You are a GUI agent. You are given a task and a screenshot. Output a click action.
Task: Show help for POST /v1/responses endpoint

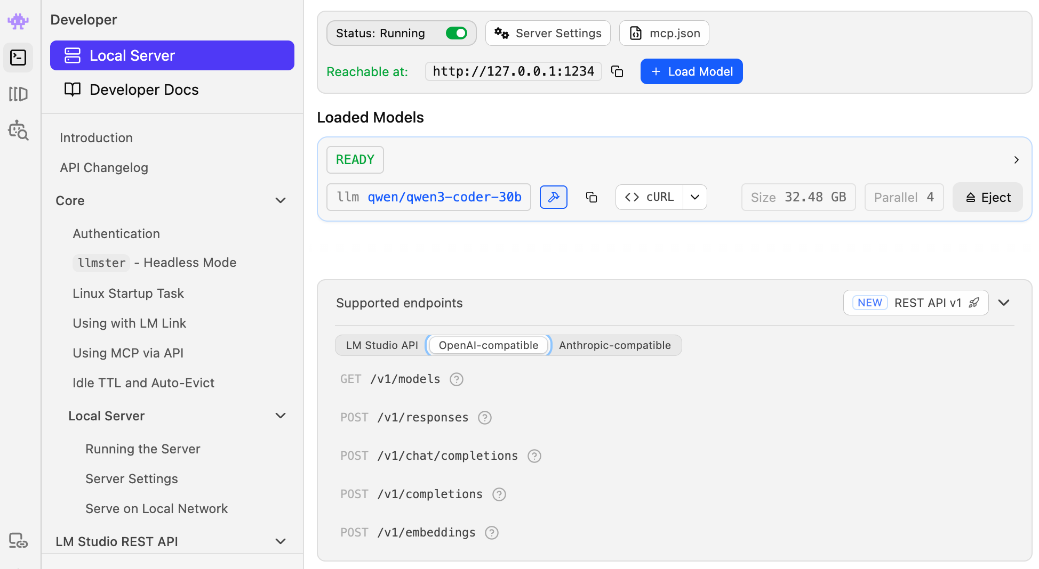485,418
